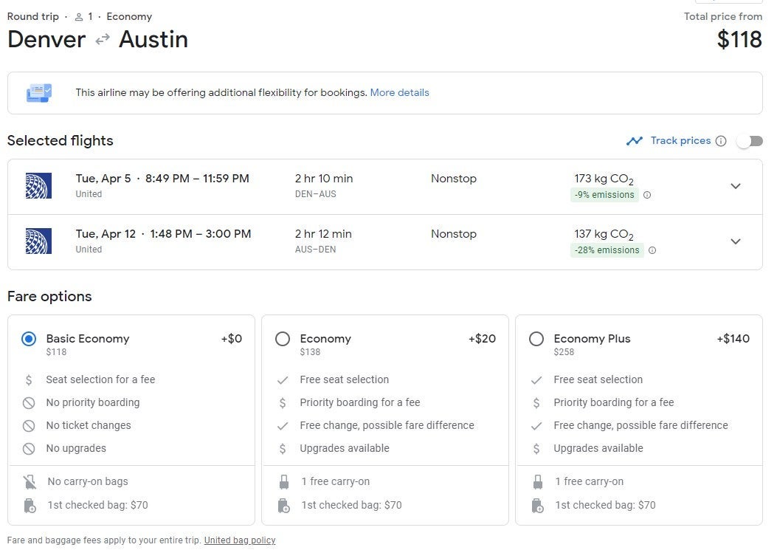Open the United bag policy link
Screen dimensions: 777x550
[240, 540]
